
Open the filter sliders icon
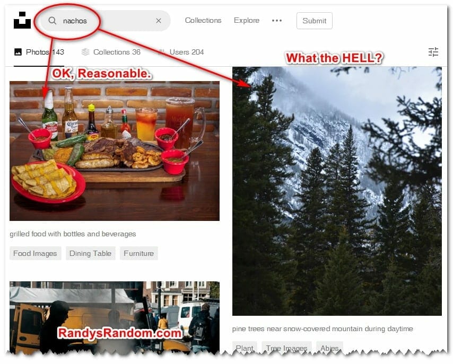coord(433,52)
